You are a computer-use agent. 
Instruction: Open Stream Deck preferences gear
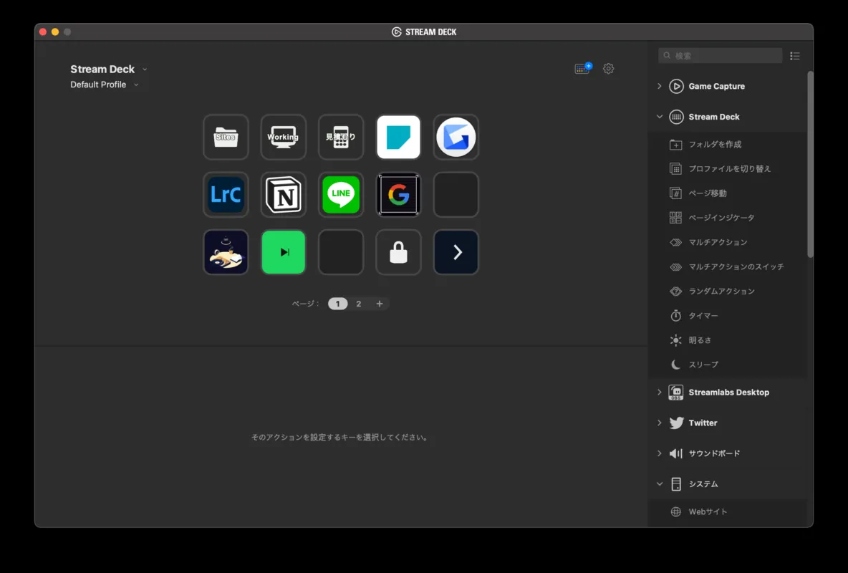pyautogui.click(x=608, y=69)
